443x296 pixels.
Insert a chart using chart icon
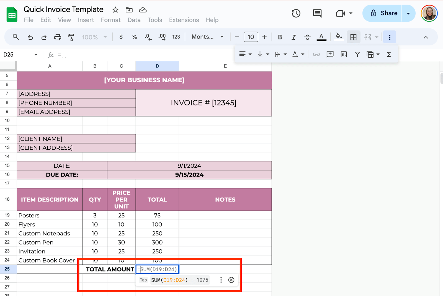pos(344,54)
